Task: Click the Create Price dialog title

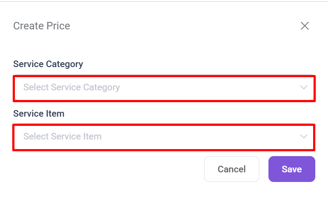Action: coord(42,26)
